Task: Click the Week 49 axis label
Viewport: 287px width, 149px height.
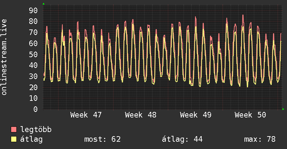Action: point(196,115)
